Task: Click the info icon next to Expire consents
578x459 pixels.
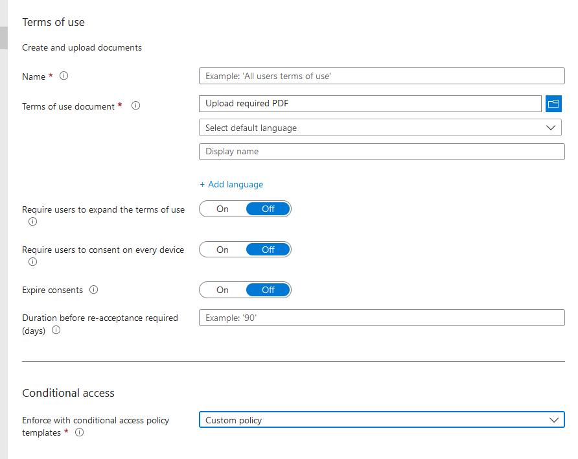Action: pos(93,290)
